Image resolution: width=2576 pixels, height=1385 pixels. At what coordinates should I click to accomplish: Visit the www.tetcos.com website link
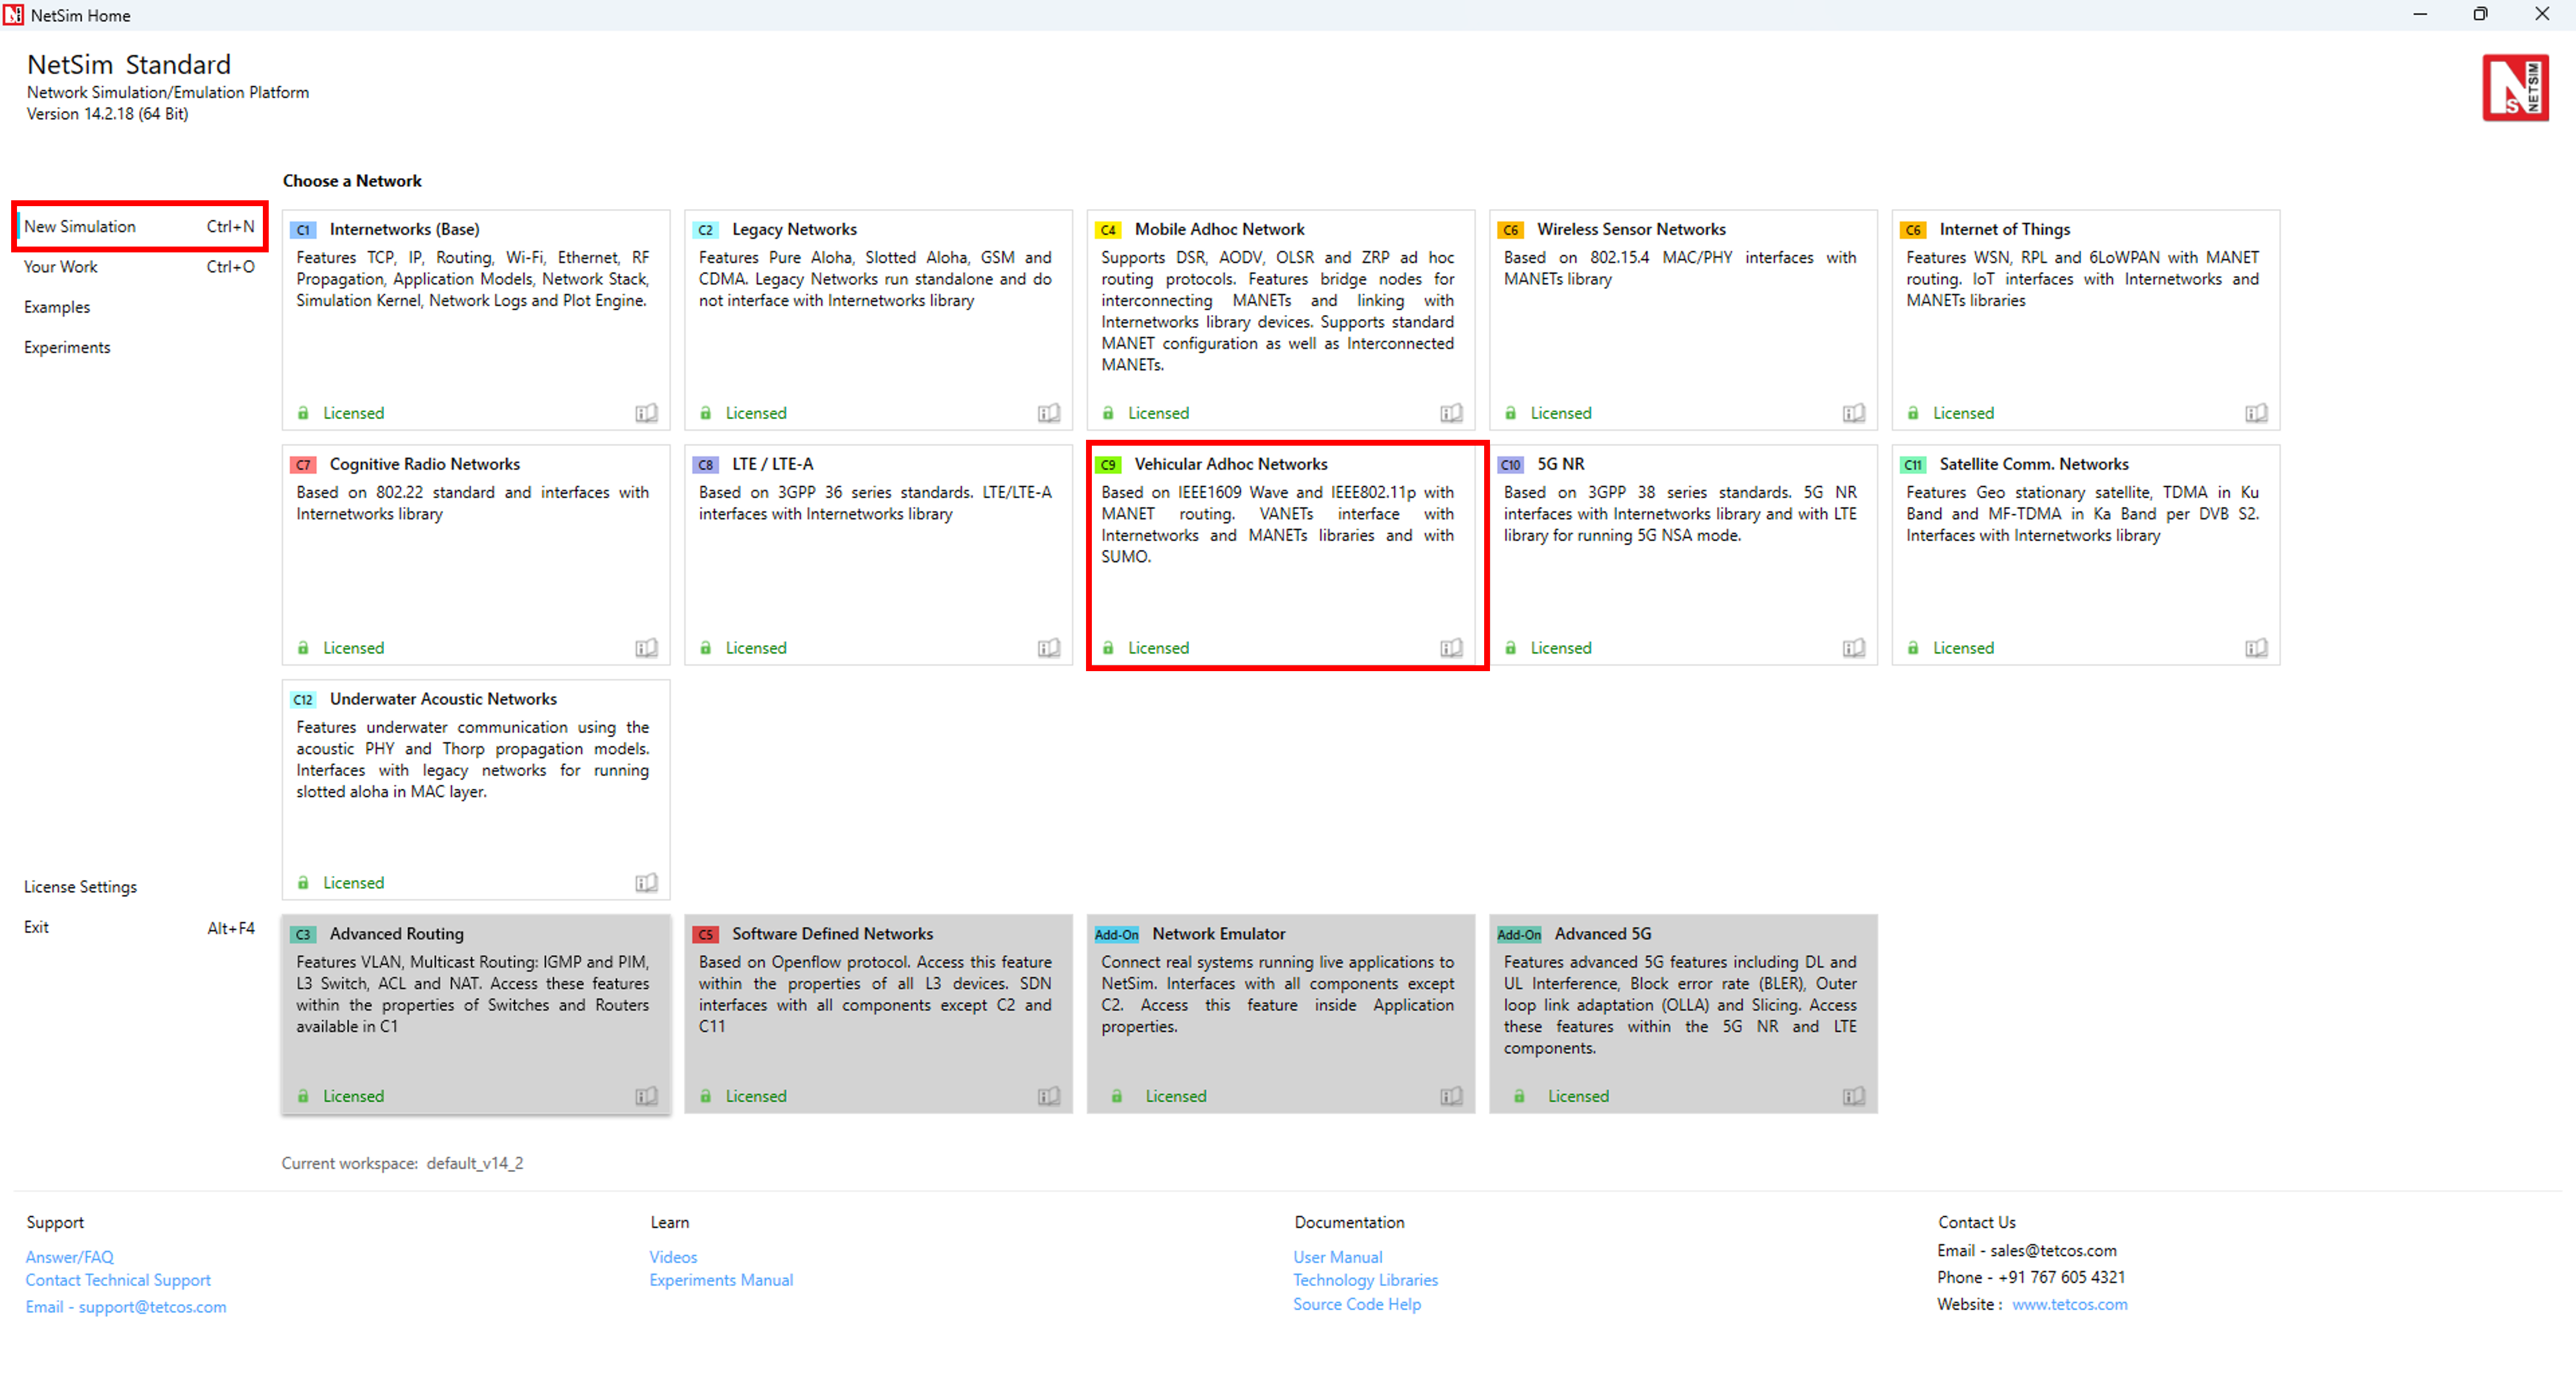(x=2069, y=1304)
